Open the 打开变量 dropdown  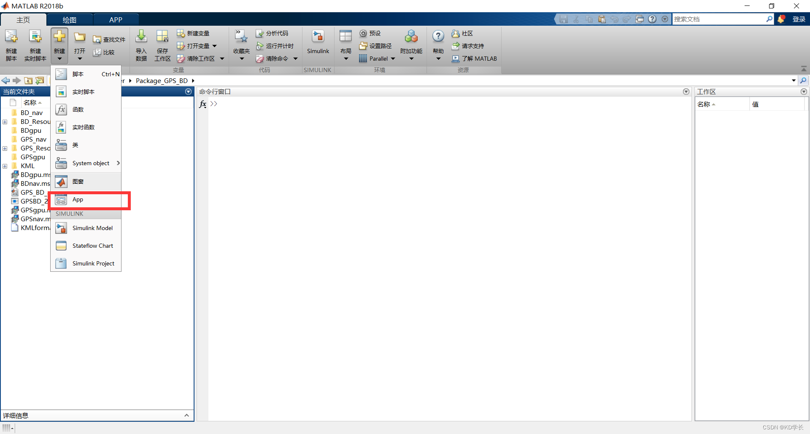point(214,46)
